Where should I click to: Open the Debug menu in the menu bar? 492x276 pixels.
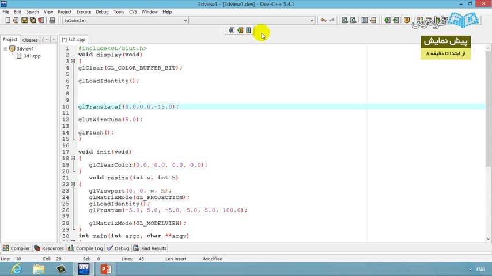click(102, 12)
